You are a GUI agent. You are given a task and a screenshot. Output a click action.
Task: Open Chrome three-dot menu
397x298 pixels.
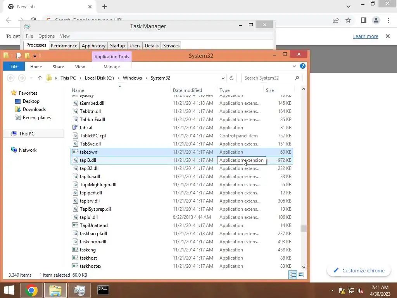[x=388, y=20]
